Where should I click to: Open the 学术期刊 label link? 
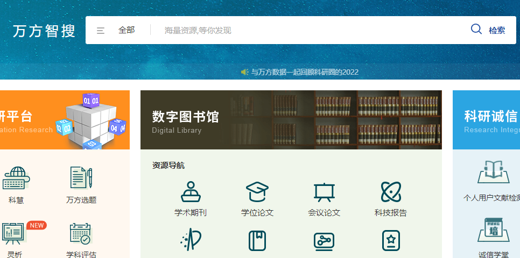coord(191,213)
